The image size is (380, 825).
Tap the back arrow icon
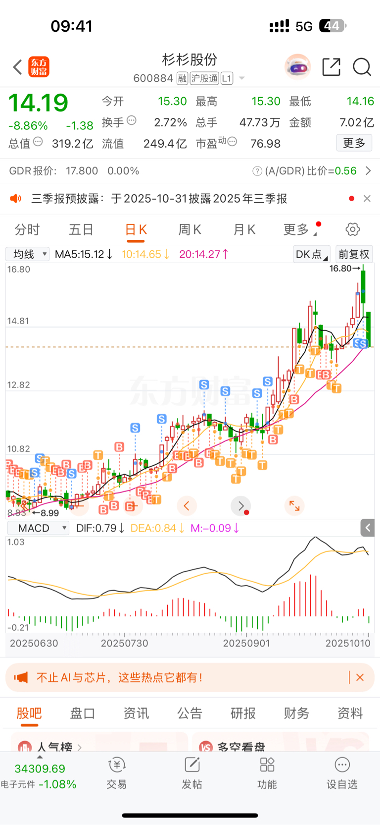pos(18,67)
